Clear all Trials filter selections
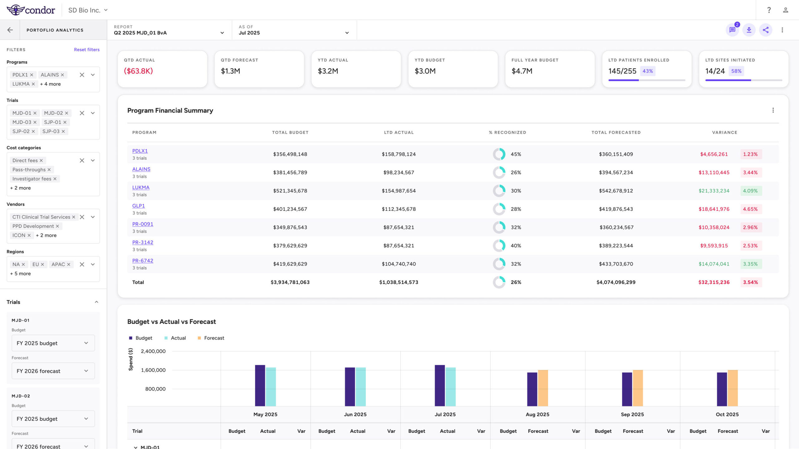Viewport: 799px width, 449px height. (x=82, y=113)
